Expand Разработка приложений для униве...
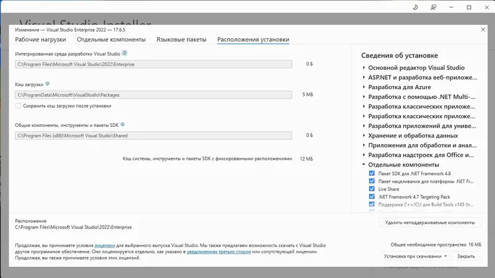Screen dimensions: 495x278 [x=364, y=126]
